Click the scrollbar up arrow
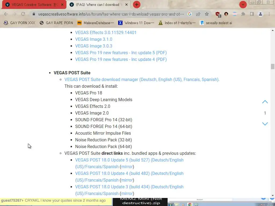 [272, 31]
